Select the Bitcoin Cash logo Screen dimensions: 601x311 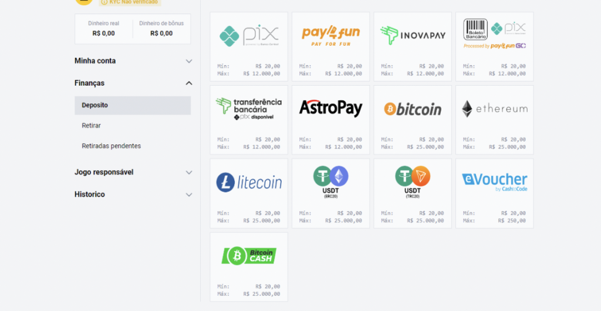pyautogui.click(x=249, y=255)
